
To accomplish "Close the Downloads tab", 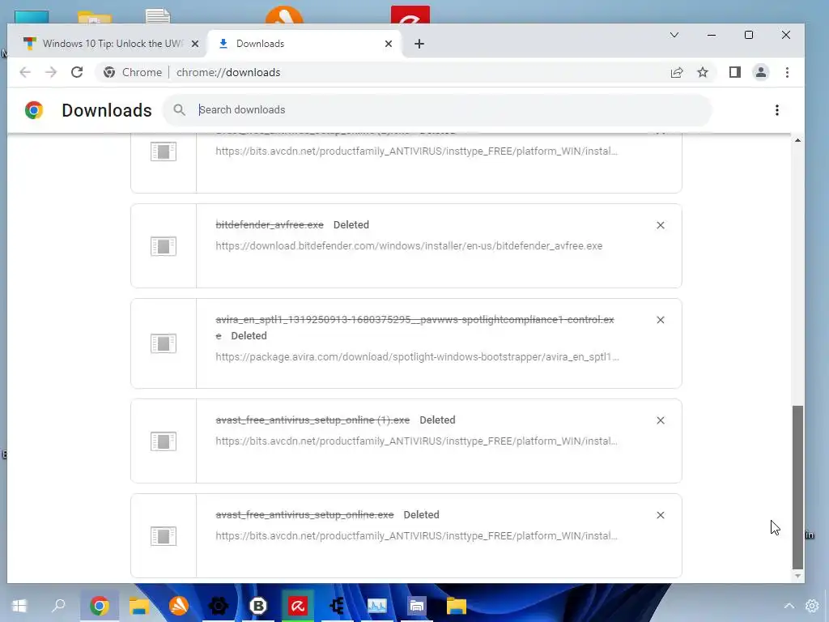I will pos(389,44).
